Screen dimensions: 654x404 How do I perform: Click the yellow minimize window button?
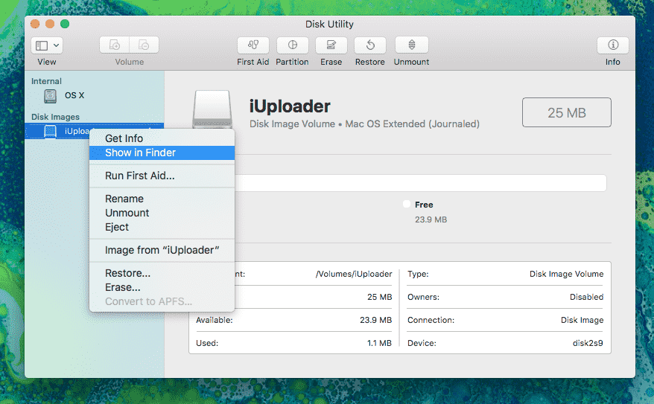click(50, 24)
